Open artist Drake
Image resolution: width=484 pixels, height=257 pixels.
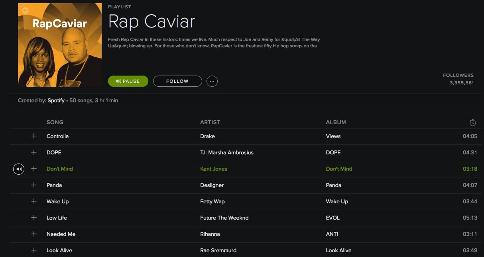pos(207,136)
